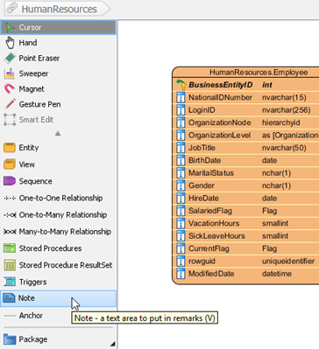319x349 pixels.
Task: Click the uniqueidentifier data type
Action: click(288, 261)
